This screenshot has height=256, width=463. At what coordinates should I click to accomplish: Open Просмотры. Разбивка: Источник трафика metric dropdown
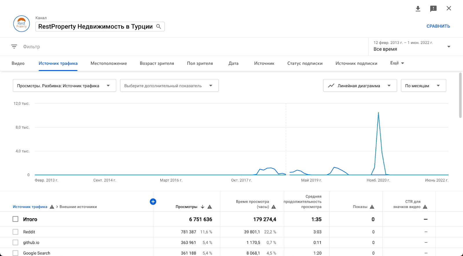[x=65, y=86]
